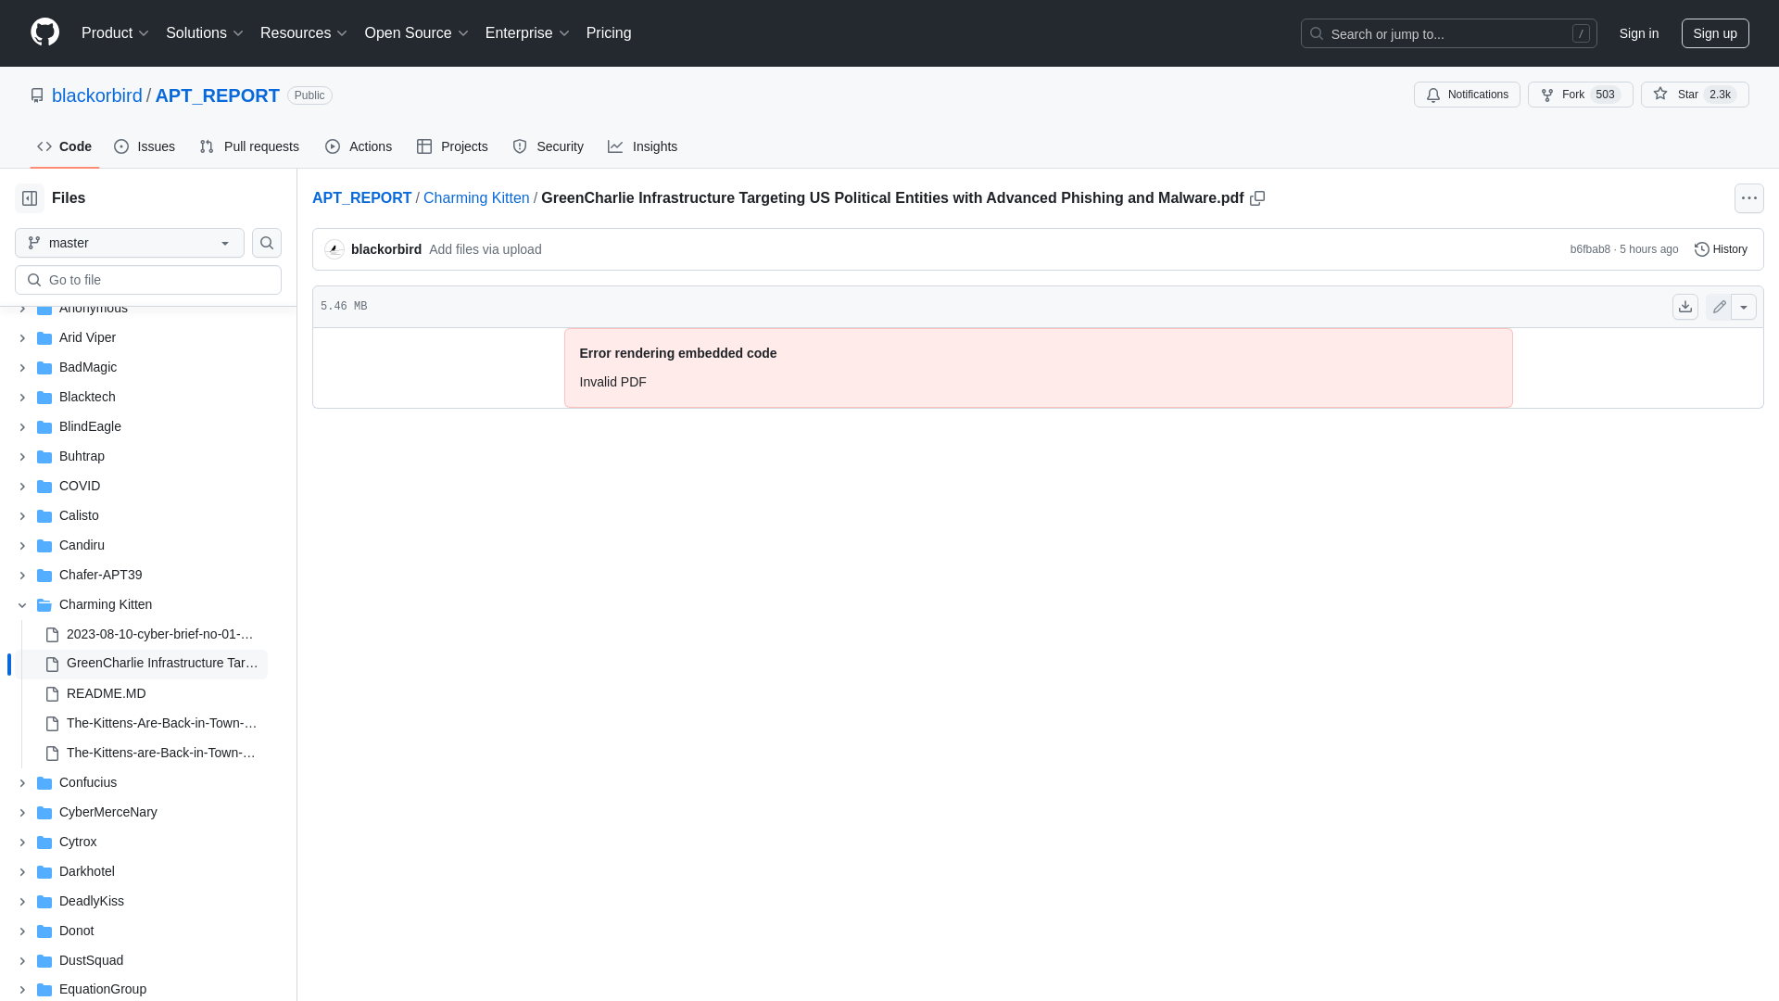Expand the Product menu
The width and height of the screenshot is (1779, 1001).
point(115,33)
